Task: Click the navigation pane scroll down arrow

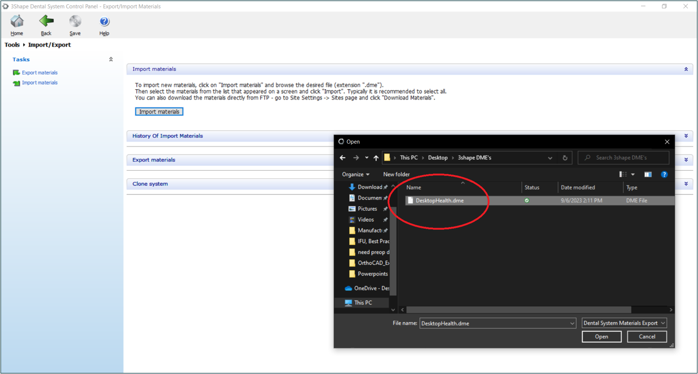Action: tap(393, 310)
